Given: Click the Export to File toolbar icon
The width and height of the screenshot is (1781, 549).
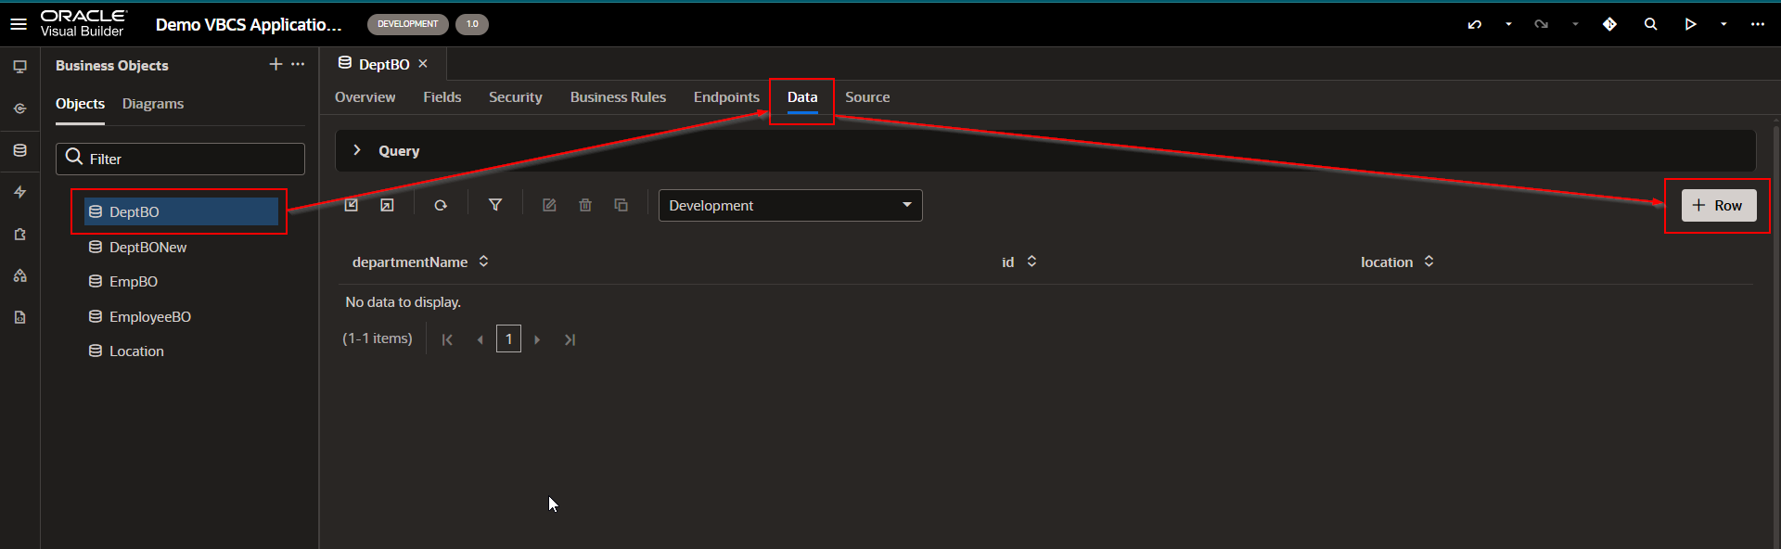Looking at the screenshot, I should click(x=387, y=205).
